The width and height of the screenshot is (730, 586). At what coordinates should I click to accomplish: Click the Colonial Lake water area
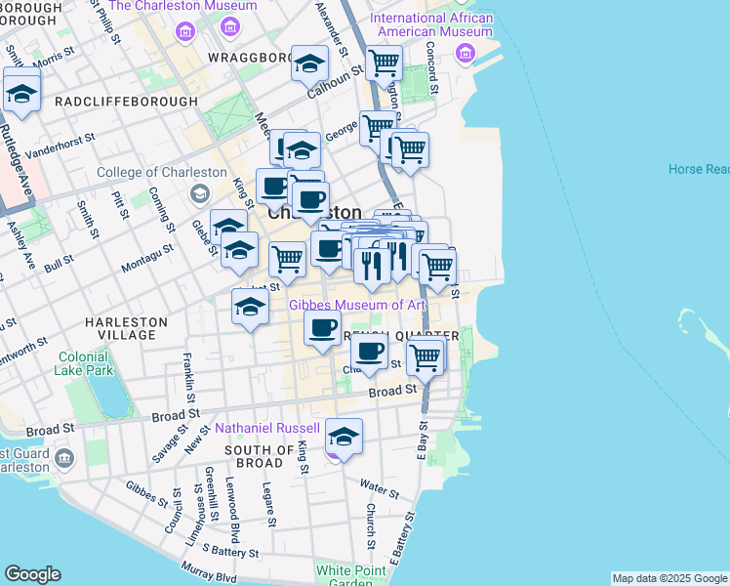[x=109, y=394]
